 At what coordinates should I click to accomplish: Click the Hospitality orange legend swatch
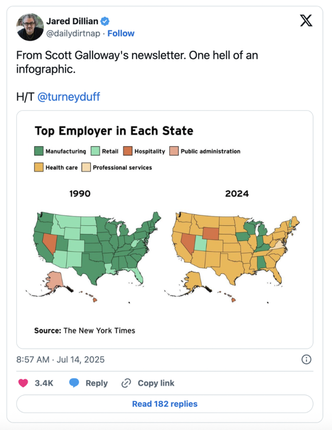[128, 151]
